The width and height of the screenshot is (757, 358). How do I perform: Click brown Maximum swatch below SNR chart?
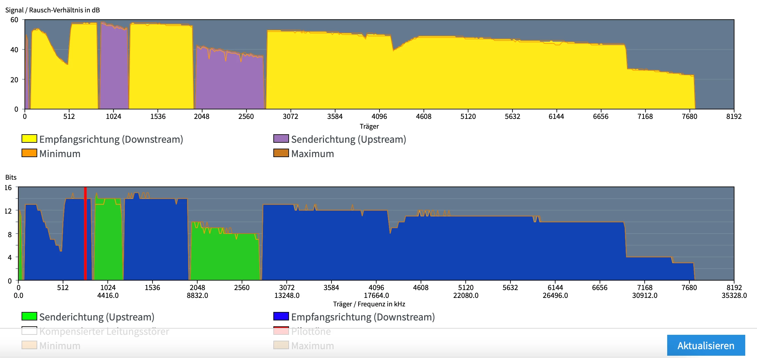pos(281,153)
